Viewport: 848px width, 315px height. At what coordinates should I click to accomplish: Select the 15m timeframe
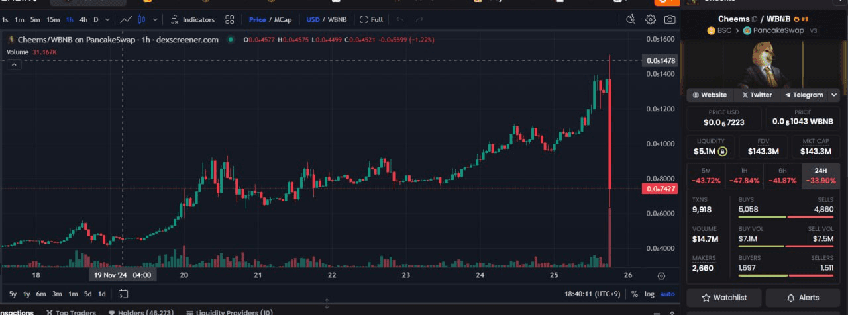(53, 20)
